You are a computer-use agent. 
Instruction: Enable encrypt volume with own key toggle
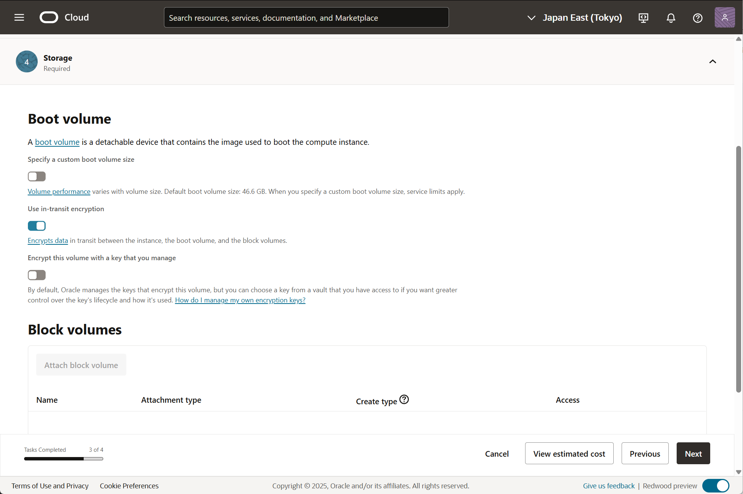pos(37,275)
